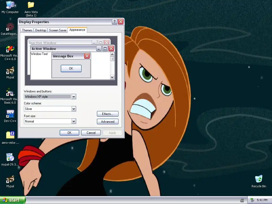
Task: Click Cancel in Display Properties
Action: point(91,133)
